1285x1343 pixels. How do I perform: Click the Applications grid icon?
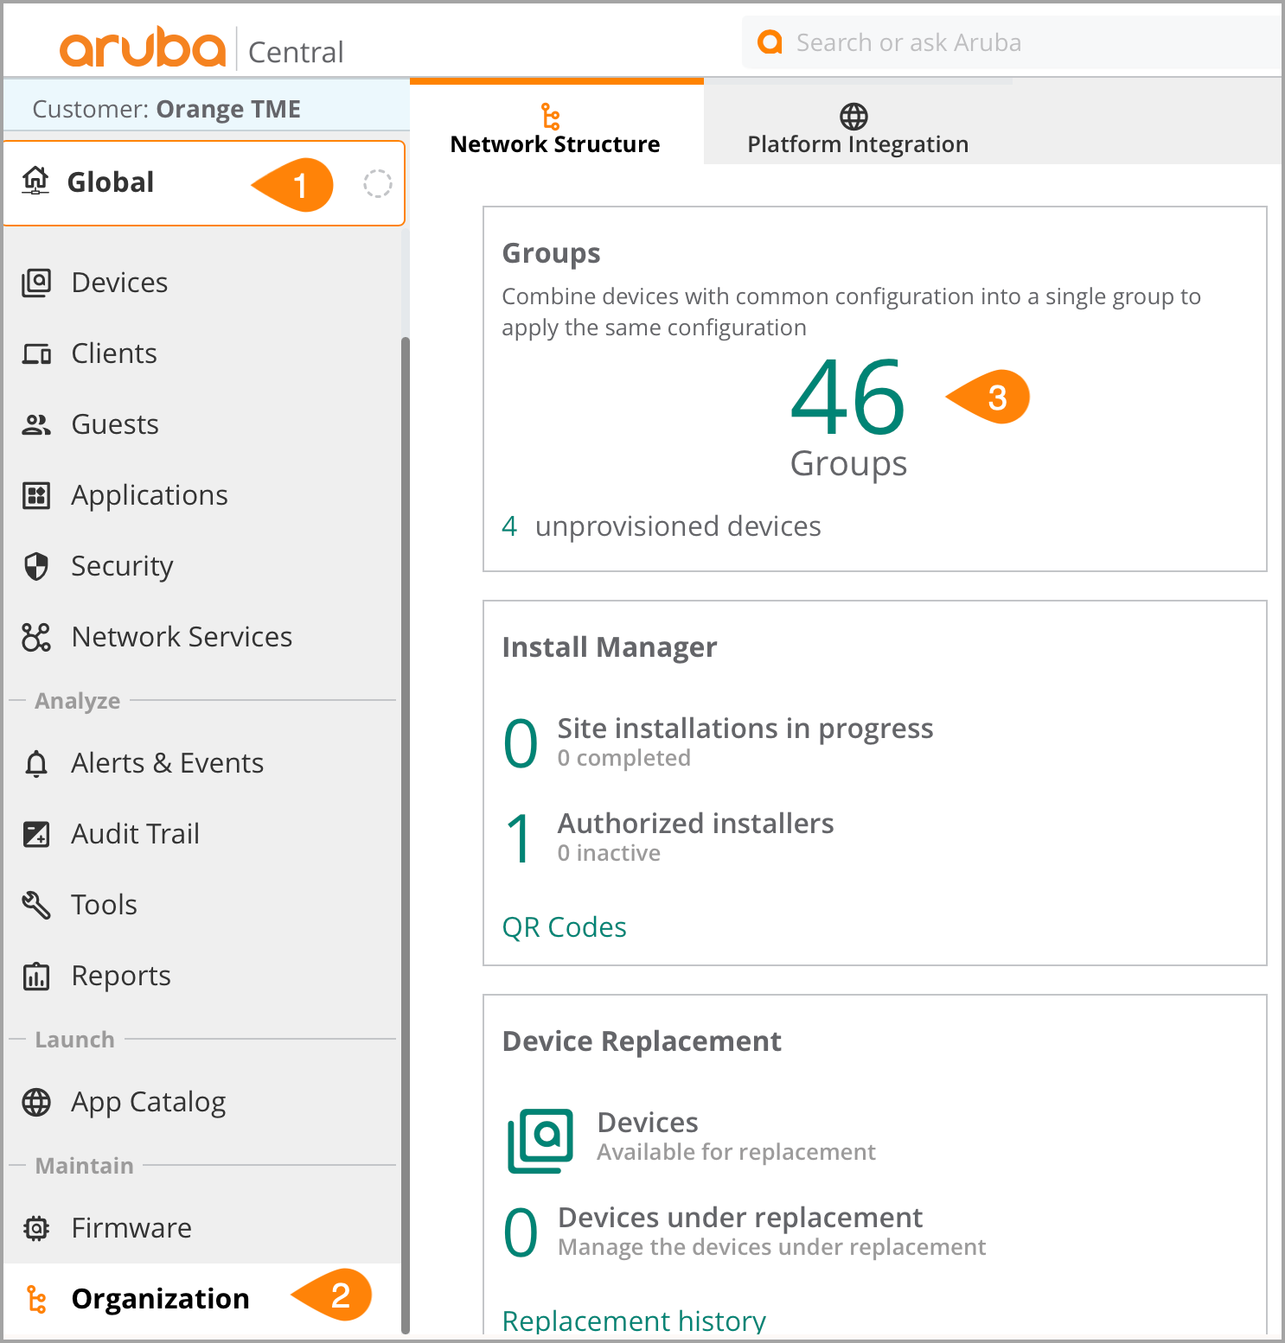36,495
